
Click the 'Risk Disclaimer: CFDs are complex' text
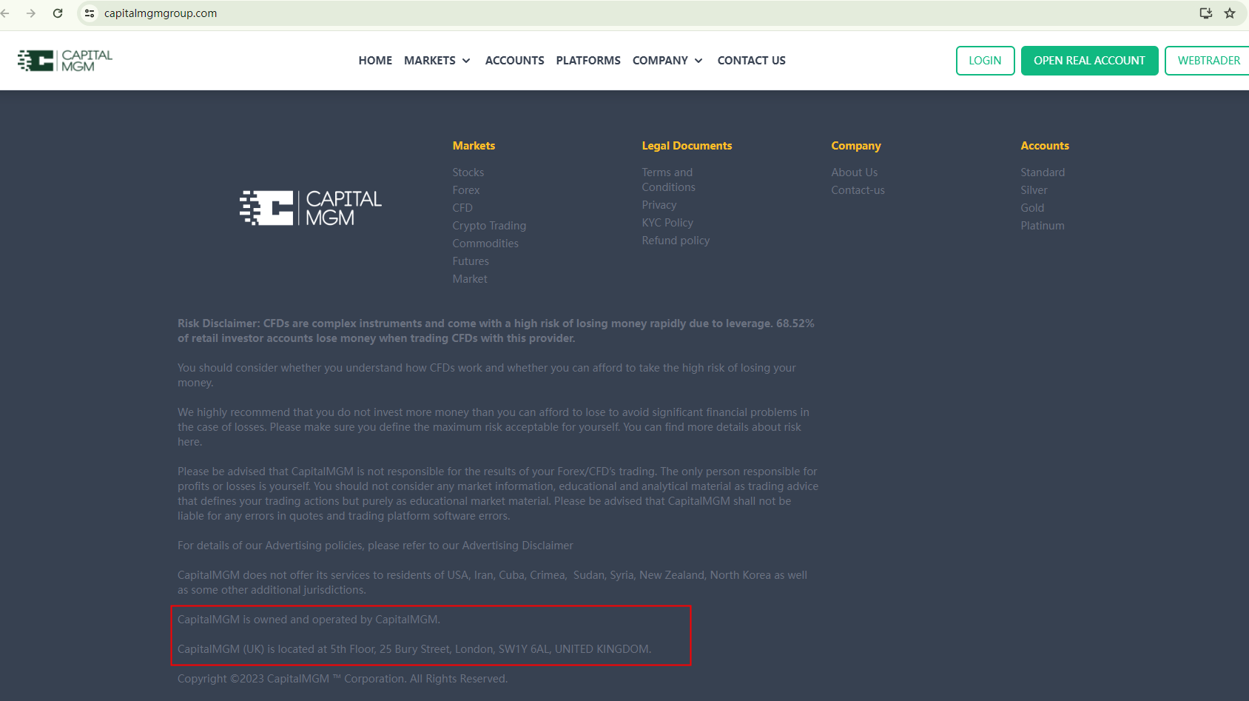[496, 331]
